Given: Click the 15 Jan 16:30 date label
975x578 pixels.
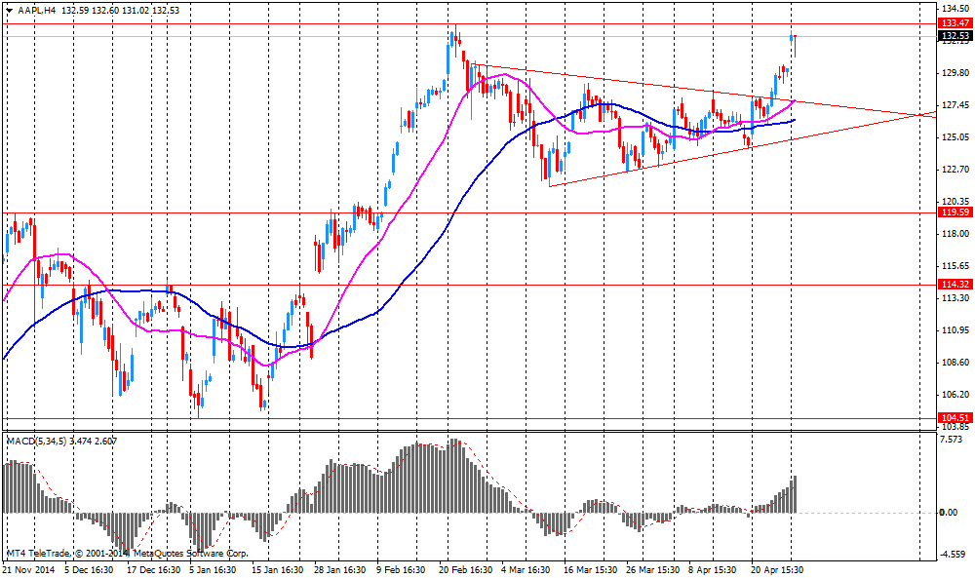Looking at the screenshot, I should (277, 569).
